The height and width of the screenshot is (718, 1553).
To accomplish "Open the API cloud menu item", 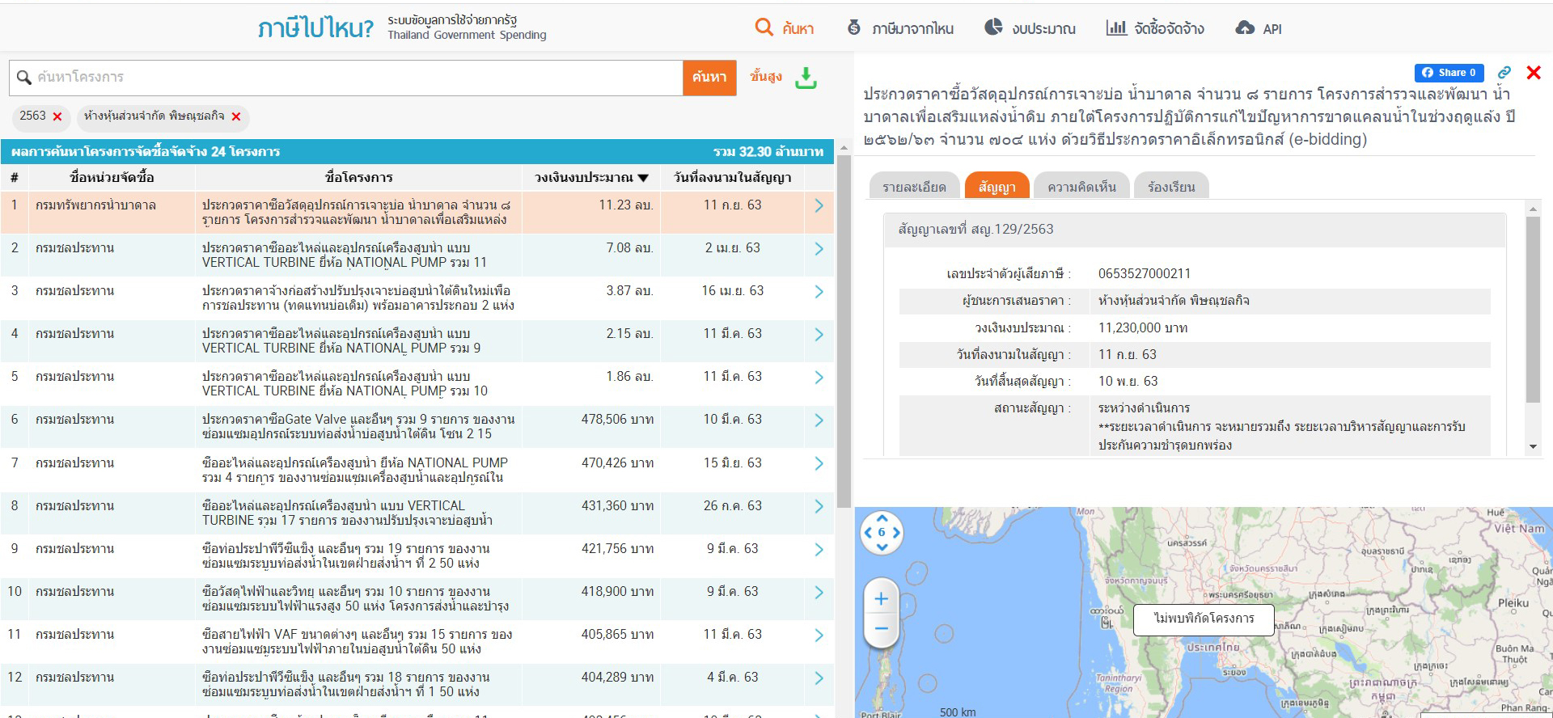I will [1258, 28].
